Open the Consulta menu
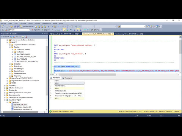182x136 pixels. click(23, 23)
